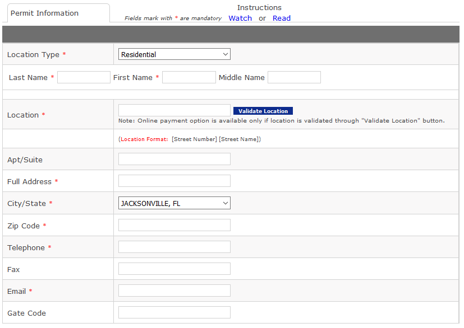The width and height of the screenshot is (464, 328).
Task: Select the 'Telephone' label
Action: 26,248
